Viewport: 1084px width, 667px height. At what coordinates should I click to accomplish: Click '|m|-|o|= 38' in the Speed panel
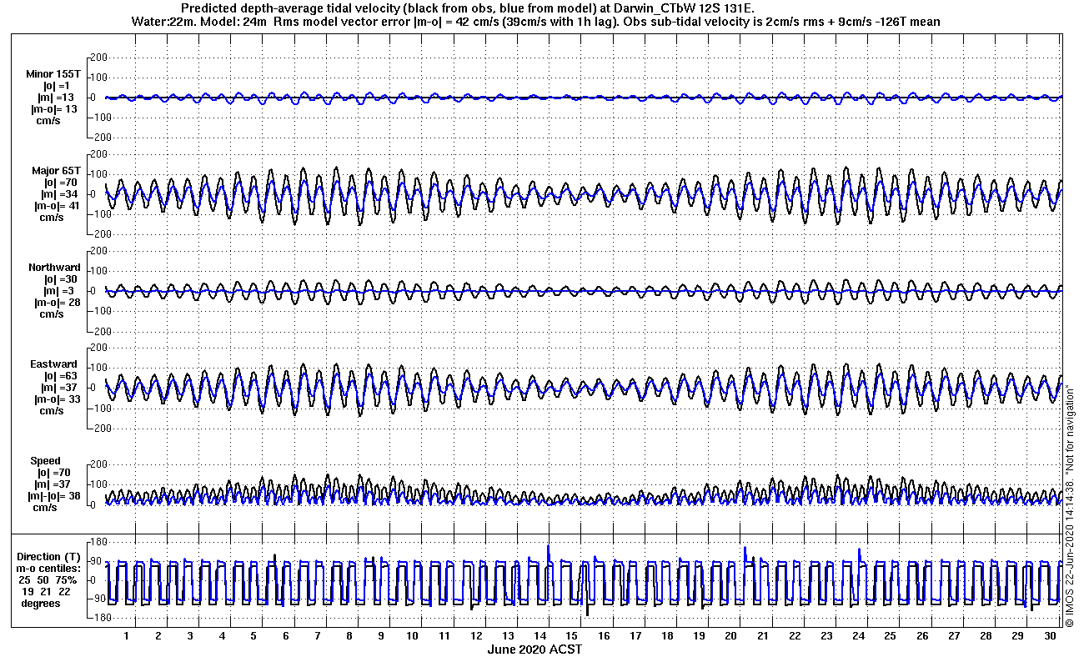pos(54,496)
